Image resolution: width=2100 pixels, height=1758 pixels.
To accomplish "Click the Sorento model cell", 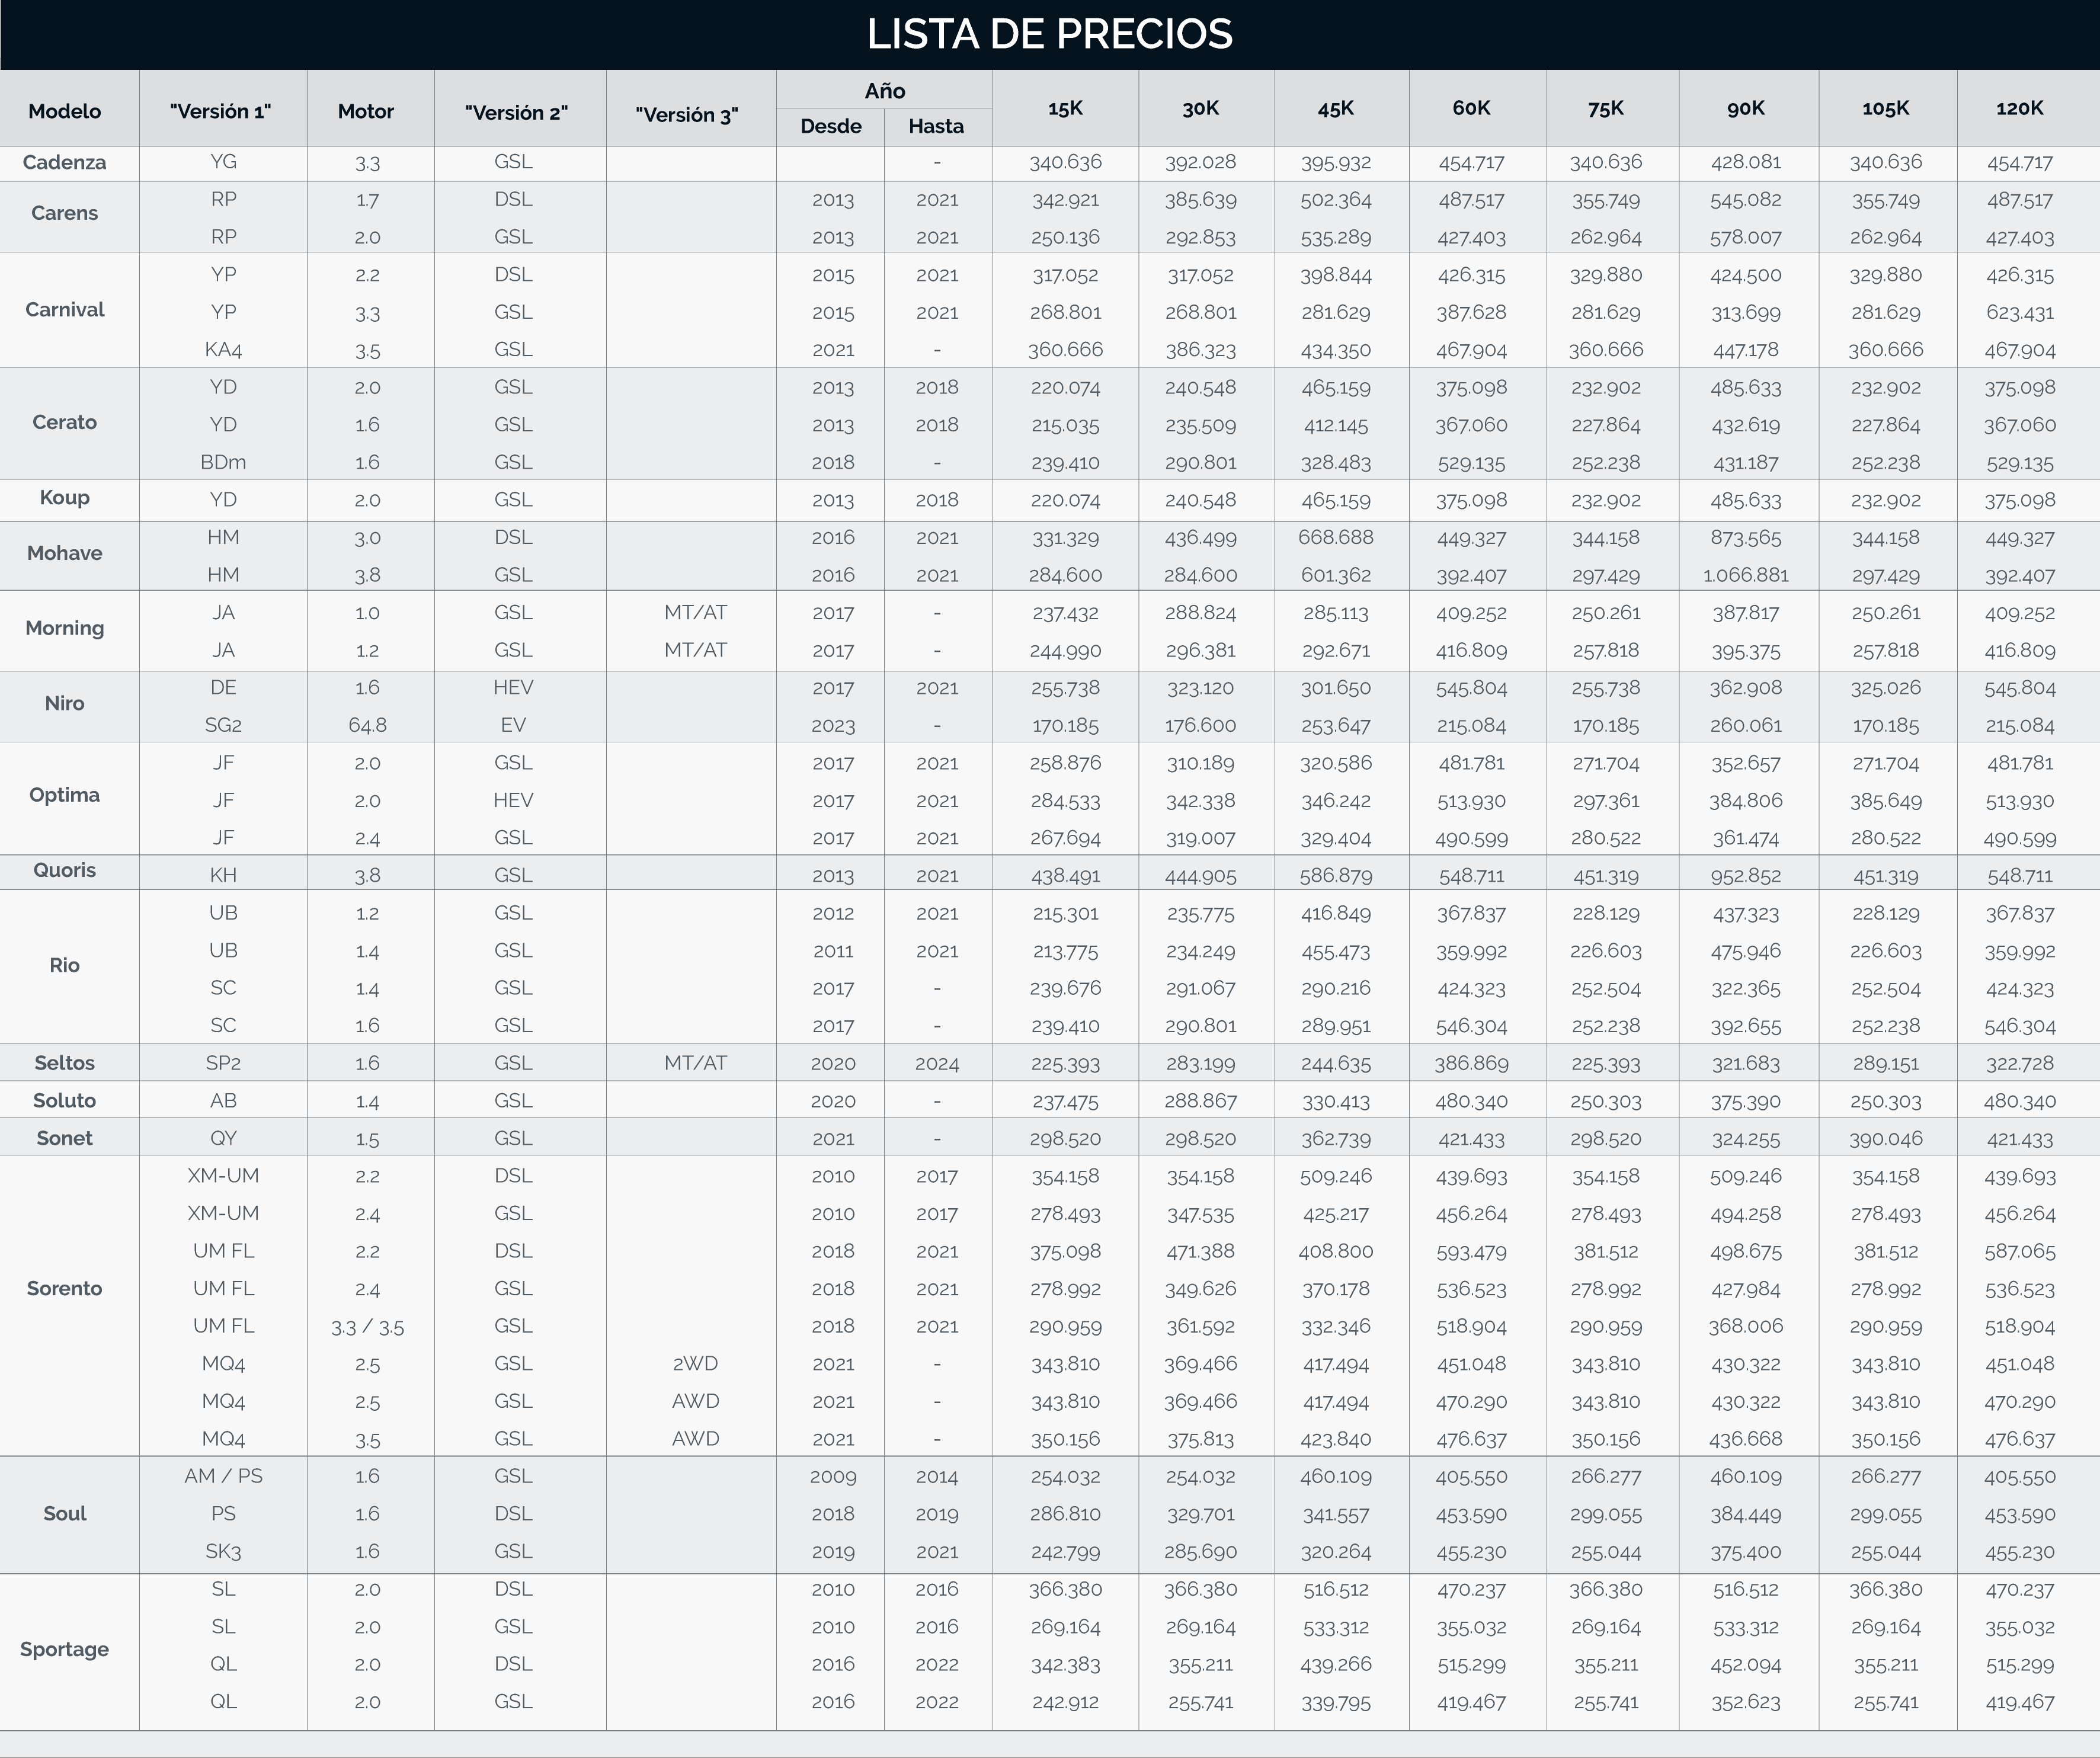I will tap(65, 1288).
